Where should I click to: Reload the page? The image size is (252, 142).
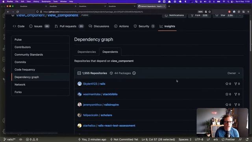coord(17,12)
